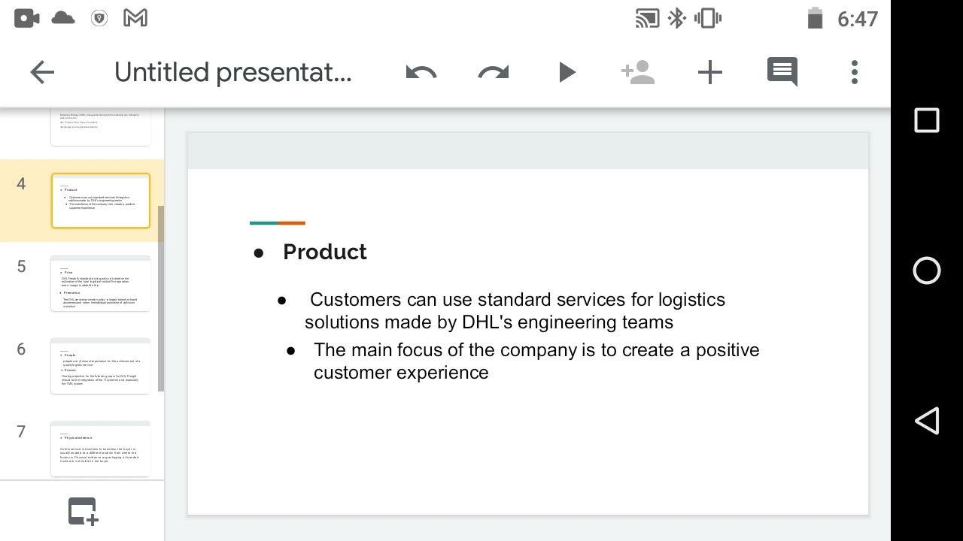Add a new slide button

point(83,511)
